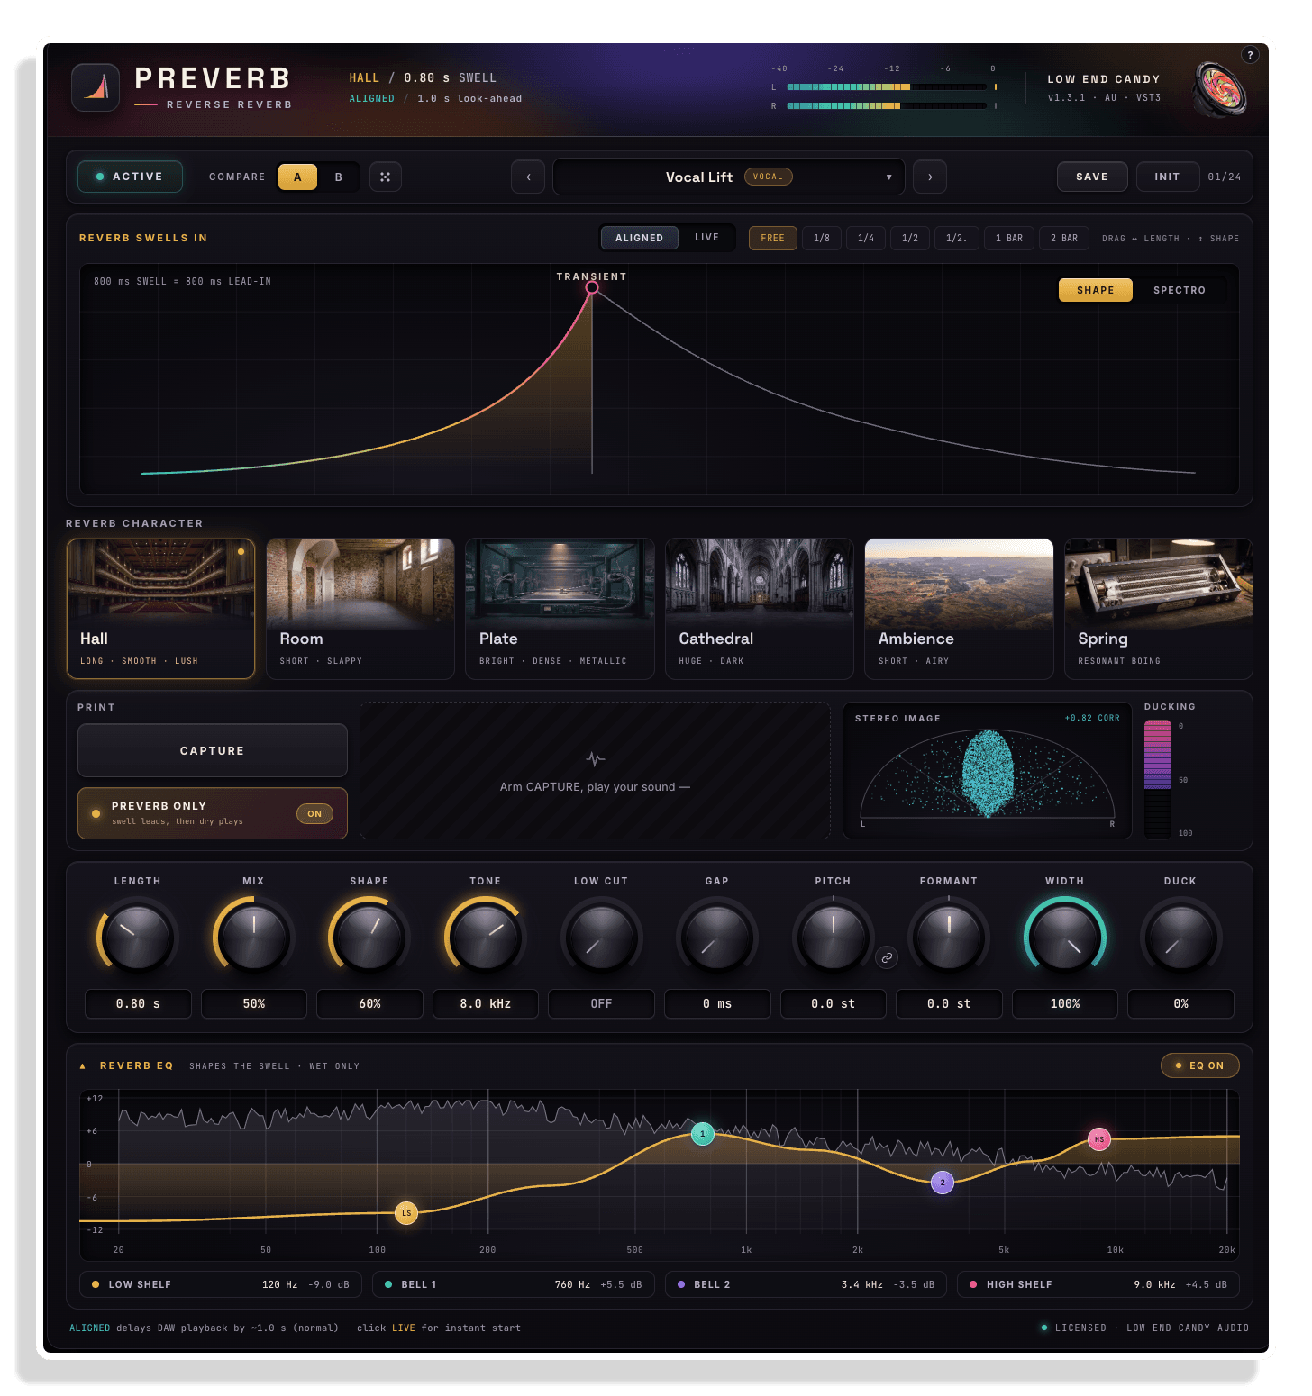This screenshot has height=1396, width=1312.
Task: Select EQ node 2 on curve
Action: [x=943, y=1183]
